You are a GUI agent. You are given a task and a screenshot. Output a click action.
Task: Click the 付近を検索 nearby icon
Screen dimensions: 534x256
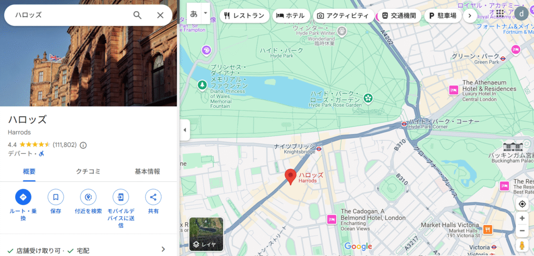coord(88,197)
